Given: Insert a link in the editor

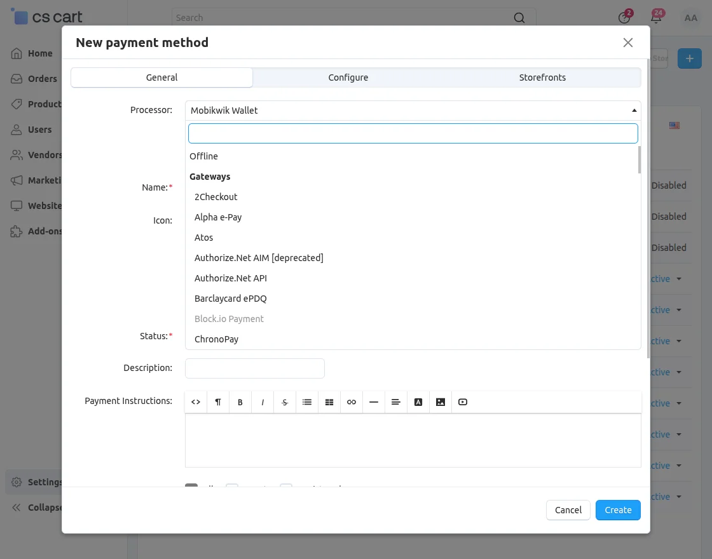Looking at the screenshot, I should click(x=352, y=402).
